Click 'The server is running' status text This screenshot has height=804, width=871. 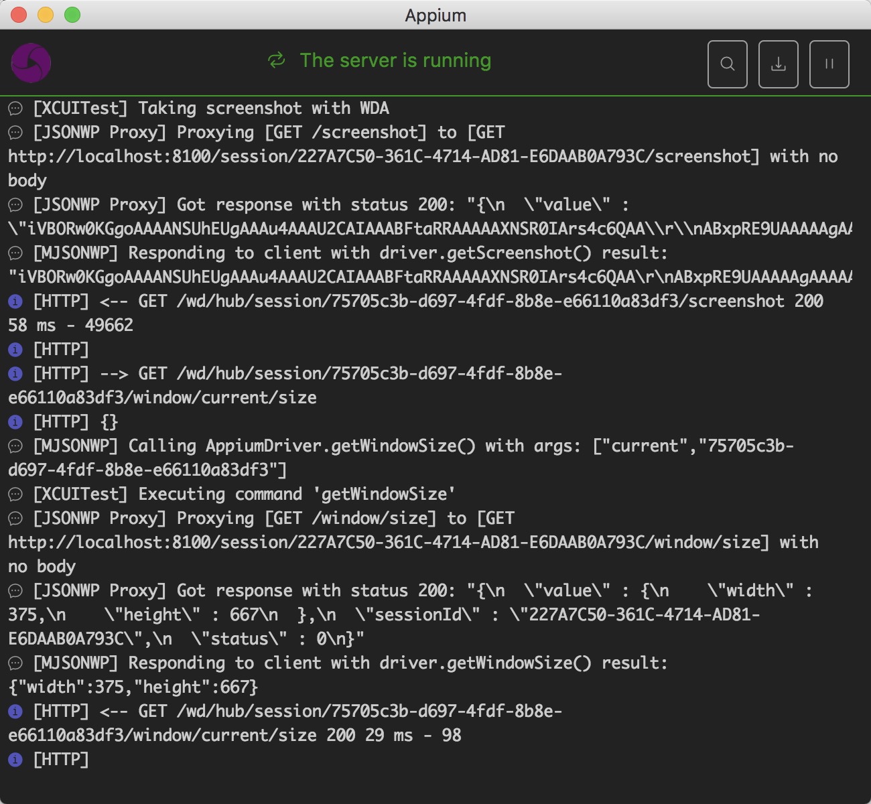click(396, 60)
